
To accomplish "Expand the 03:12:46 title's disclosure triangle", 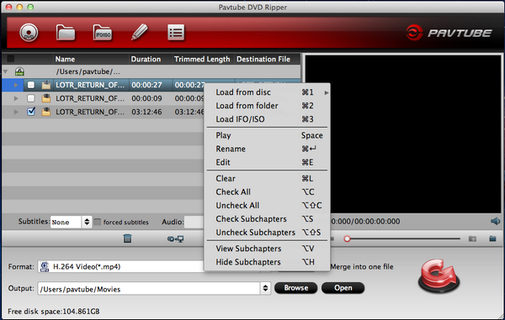I will pyautogui.click(x=16, y=112).
